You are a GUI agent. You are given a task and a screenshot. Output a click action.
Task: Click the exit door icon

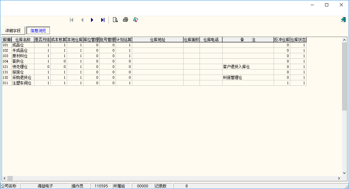tap(343, 20)
